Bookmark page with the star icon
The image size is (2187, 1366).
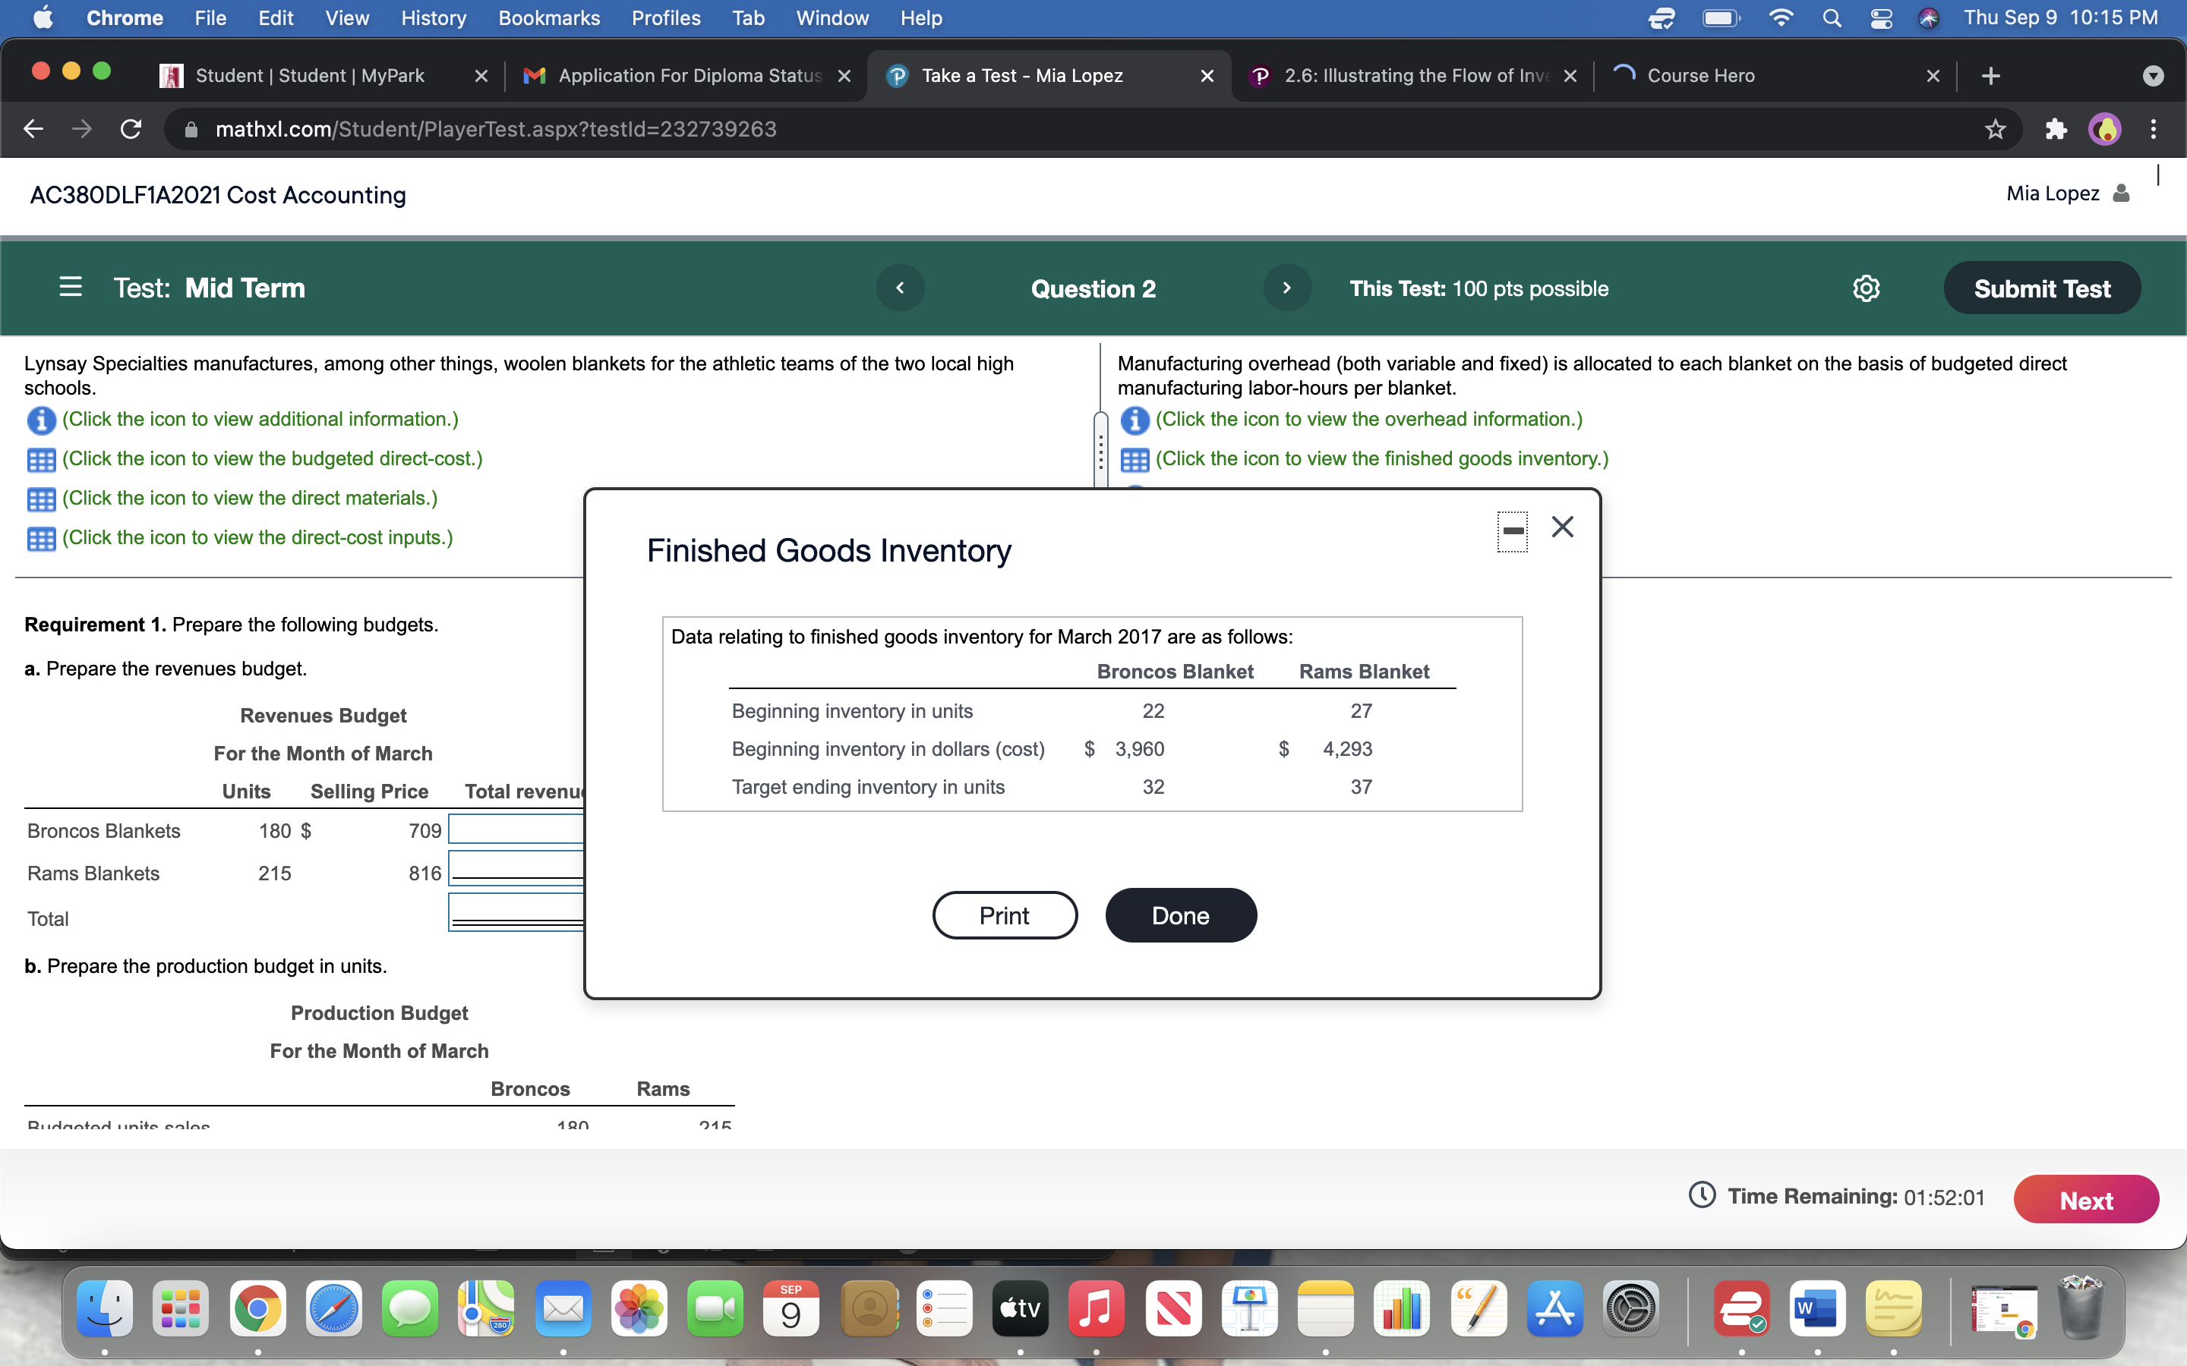1996,129
